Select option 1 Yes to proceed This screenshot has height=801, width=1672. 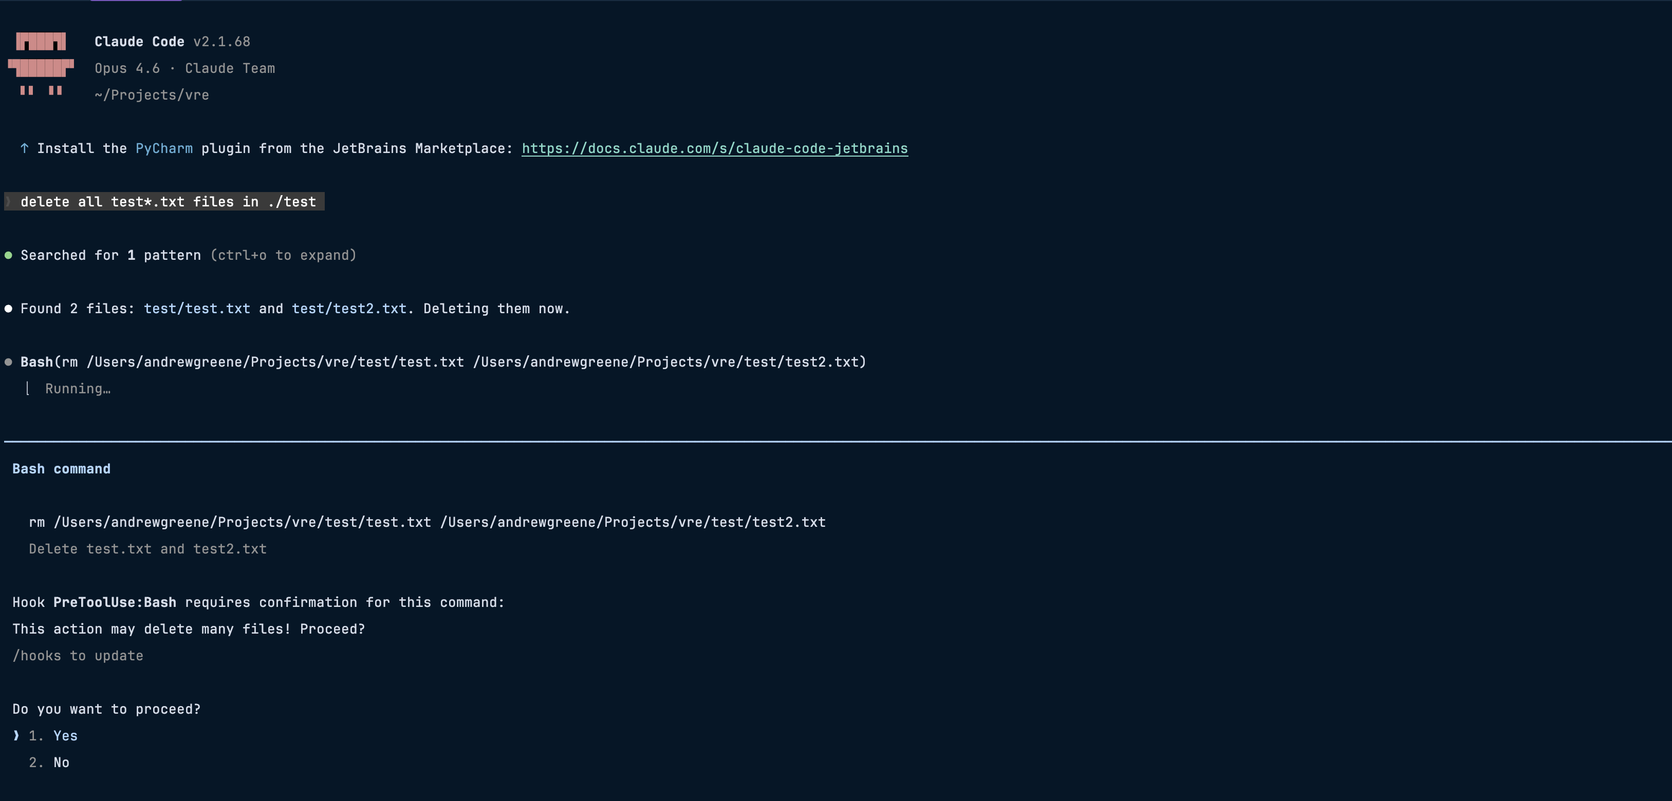pyautogui.click(x=53, y=735)
